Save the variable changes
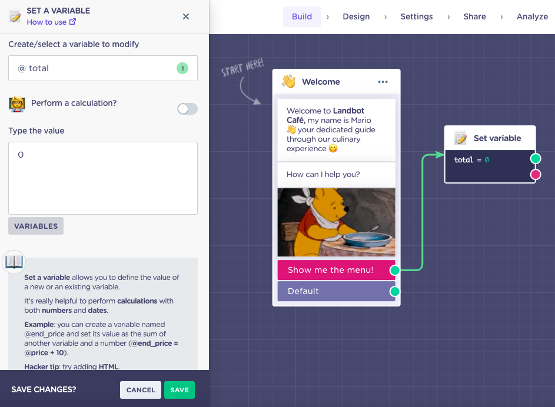 click(x=180, y=390)
